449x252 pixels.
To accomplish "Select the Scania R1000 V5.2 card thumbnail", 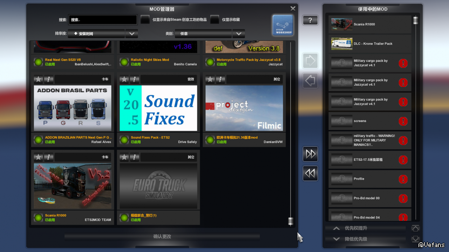I will [73, 186].
